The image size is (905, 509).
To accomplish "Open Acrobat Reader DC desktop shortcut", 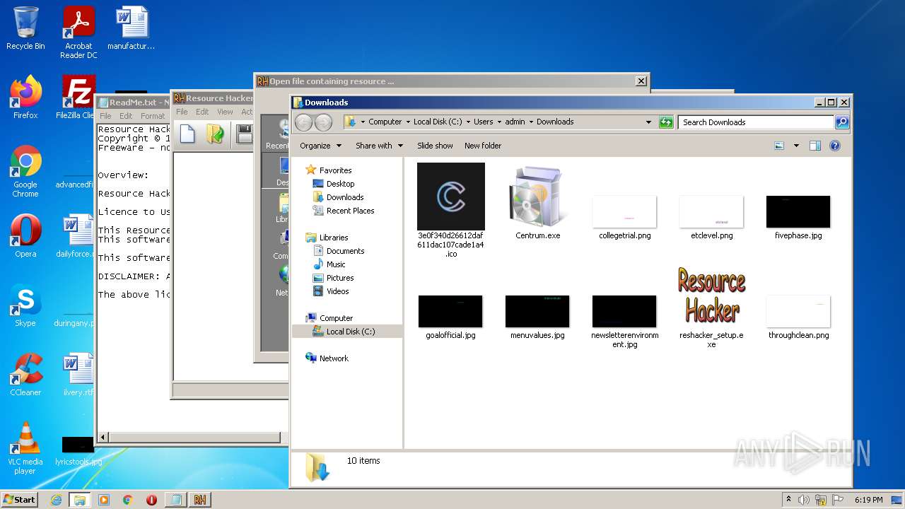I will click(x=78, y=33).
